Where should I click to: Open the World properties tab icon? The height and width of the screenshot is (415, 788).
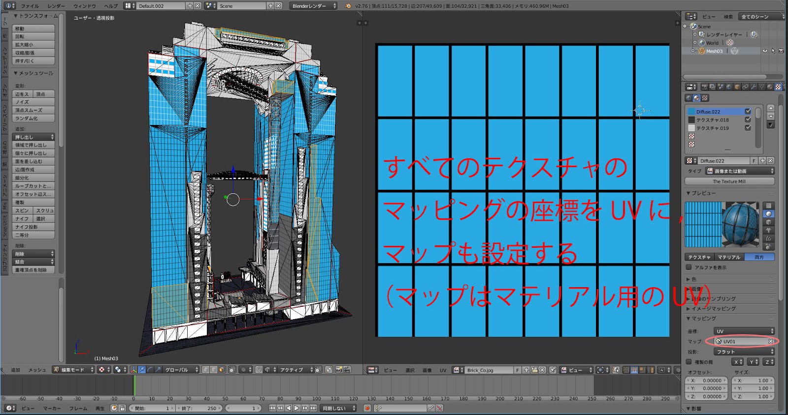(x=729, y=87)
